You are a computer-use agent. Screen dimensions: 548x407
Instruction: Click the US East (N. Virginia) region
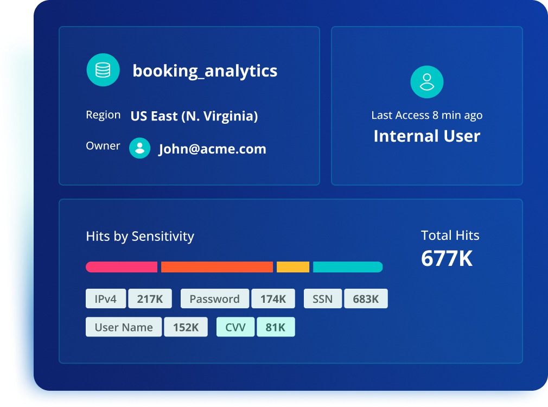[x=194, y=116]
